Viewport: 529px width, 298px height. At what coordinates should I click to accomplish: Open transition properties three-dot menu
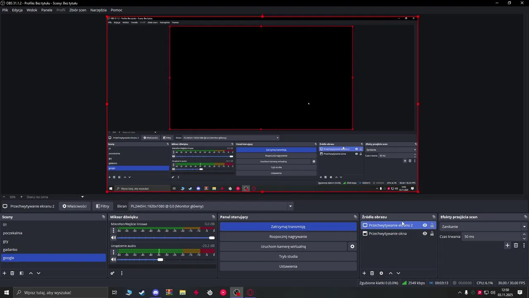click(524, 245)
